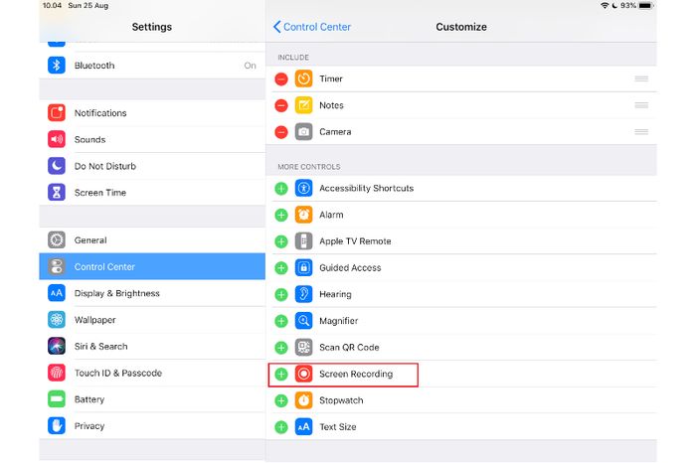Click the General gear icon

(57, 239)
